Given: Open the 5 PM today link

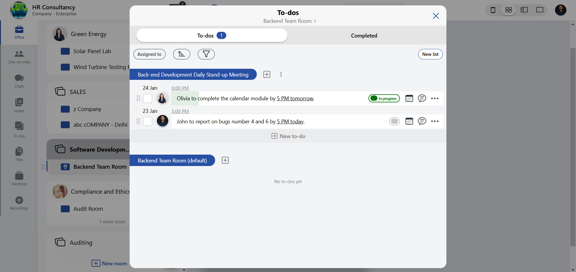Looking at the screenshot, I should (x=290, y=121).
